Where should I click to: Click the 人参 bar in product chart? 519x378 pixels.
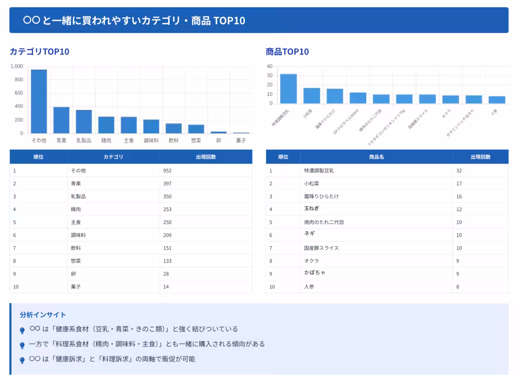[x=497, y=99]
